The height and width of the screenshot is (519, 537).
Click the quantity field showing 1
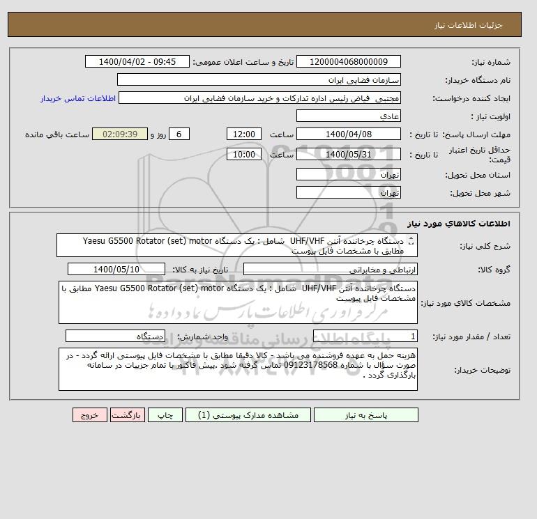click(365, 336)
